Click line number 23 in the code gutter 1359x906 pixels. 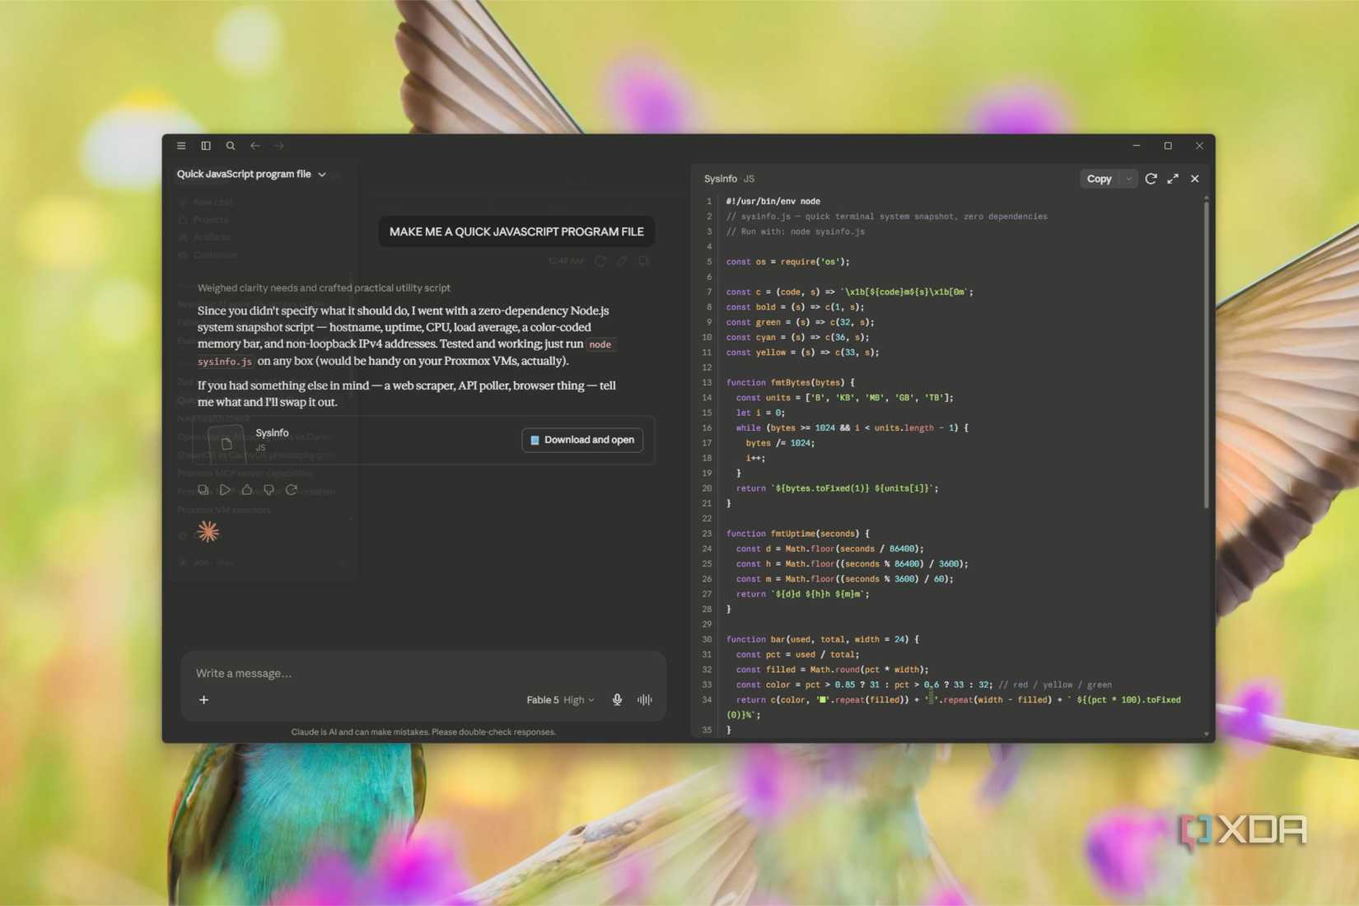click(x=707, y=534)
